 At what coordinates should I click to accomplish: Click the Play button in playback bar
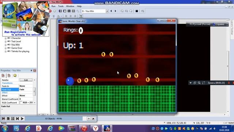click(x=22, y=118)
